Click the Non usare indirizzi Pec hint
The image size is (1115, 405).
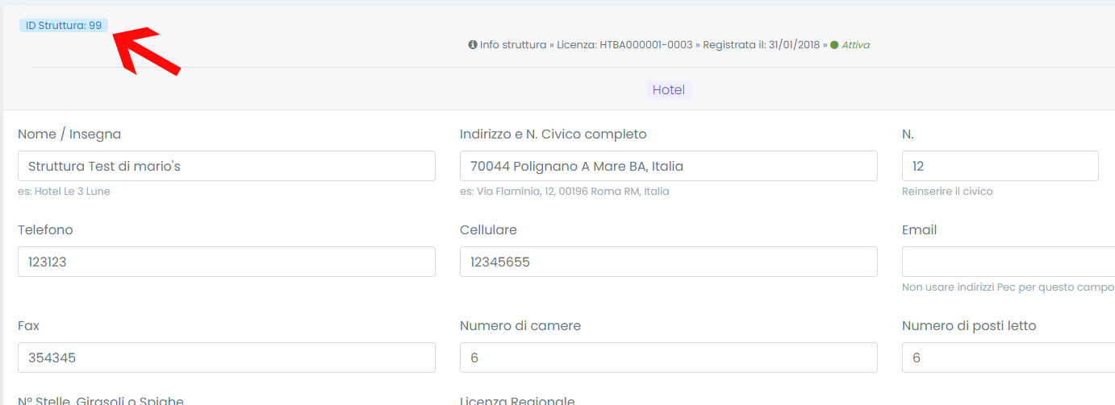(x=1009, y=287)
